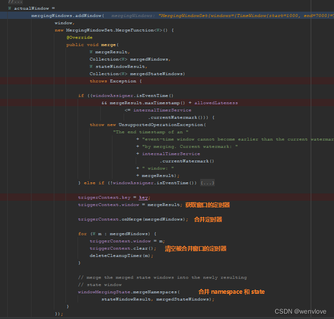This screenshot has width=334, height=319.
Task: Click the triggerContext.clear(); call
Action: click(123, 249)
